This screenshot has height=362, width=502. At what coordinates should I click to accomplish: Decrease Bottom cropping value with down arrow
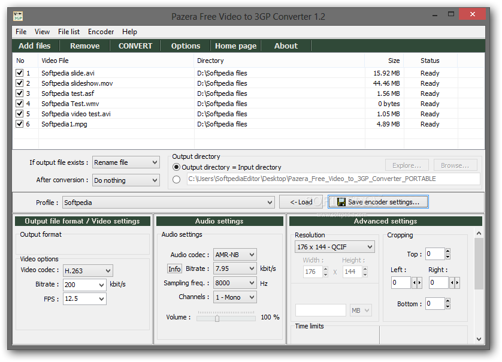pos(448,306)
